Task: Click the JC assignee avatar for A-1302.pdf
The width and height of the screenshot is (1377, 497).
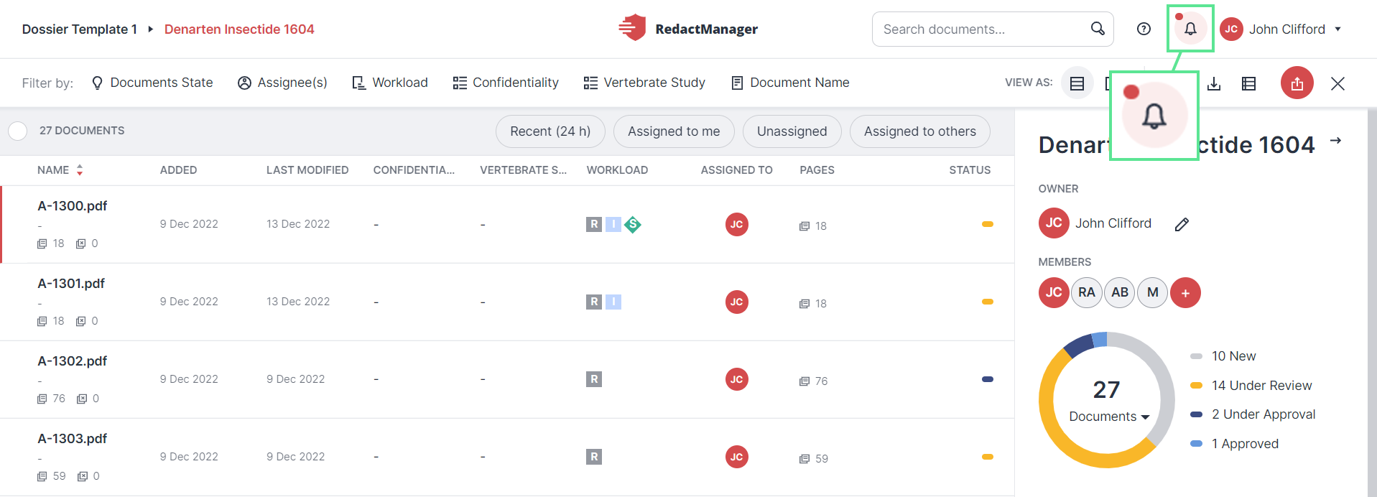Action: (x=737, y=379)
